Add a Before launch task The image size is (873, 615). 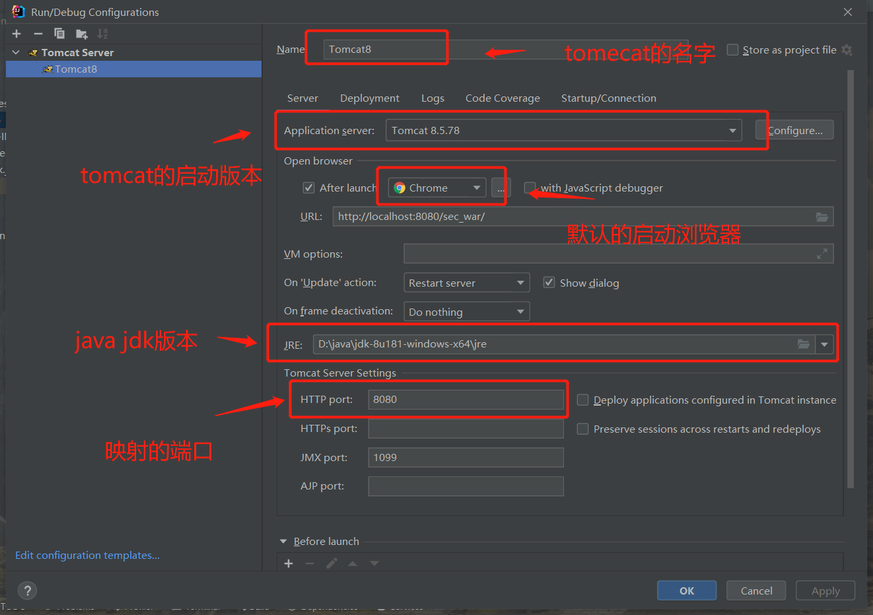(289, 563)
